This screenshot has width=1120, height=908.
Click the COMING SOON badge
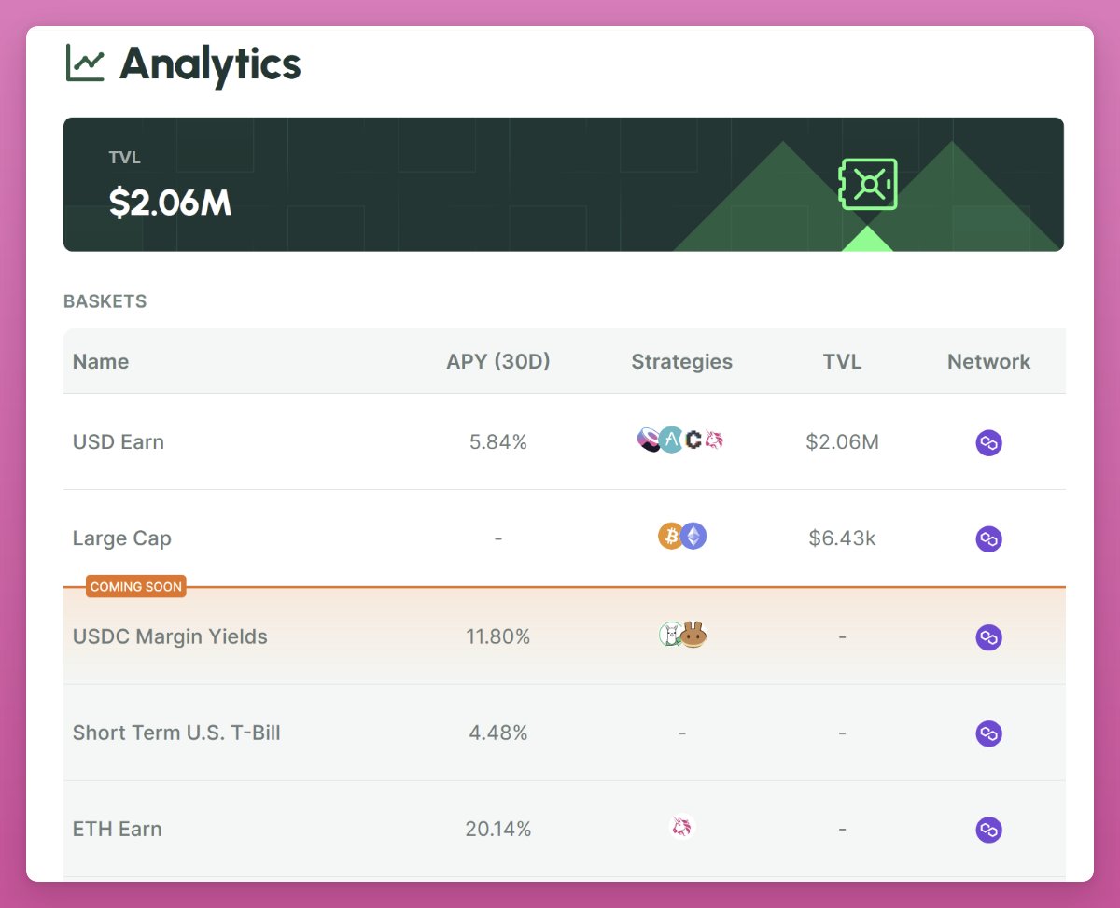point(135,586)
